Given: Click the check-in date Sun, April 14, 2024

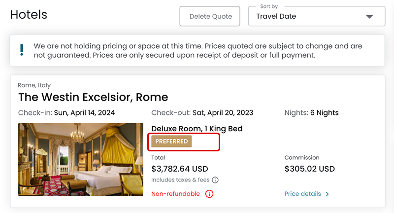Looking at the screenshot, I should 84,112.
